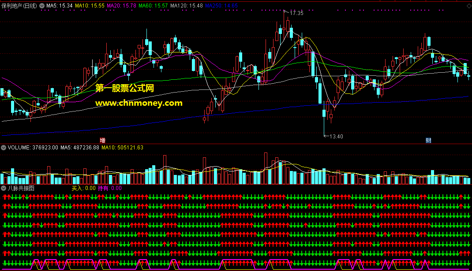Image resolution: width=472 pixels, height=271 pixels.
Task: Click the blue 财 financial marker
Action: 428,141
